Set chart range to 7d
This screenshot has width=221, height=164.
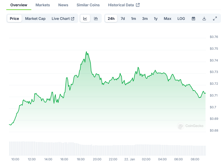click(123, 19)
